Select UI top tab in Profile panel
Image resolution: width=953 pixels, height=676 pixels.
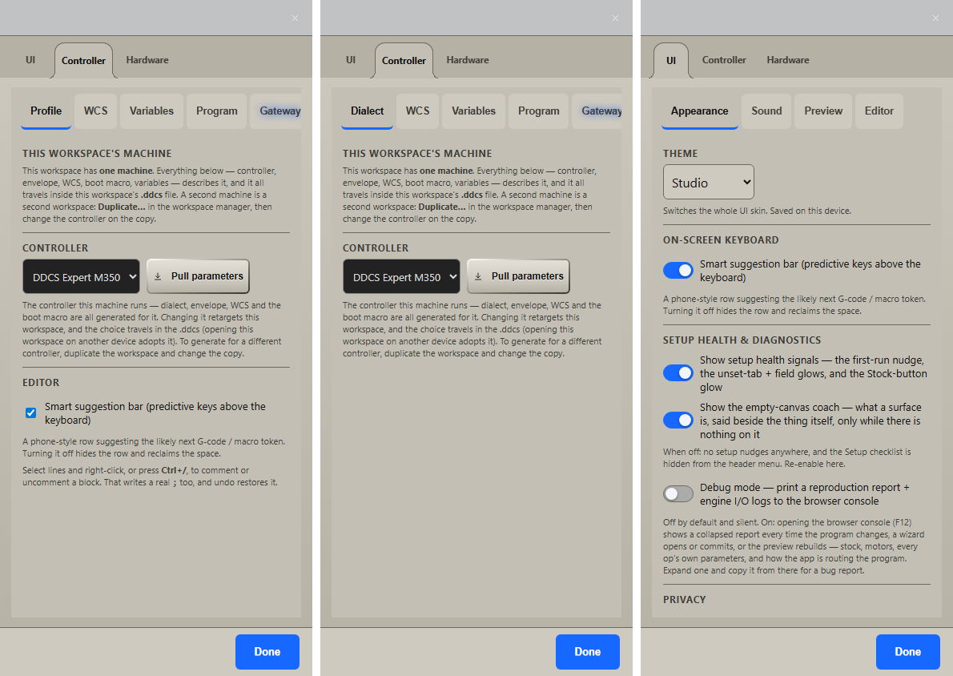tap(30, 60)
